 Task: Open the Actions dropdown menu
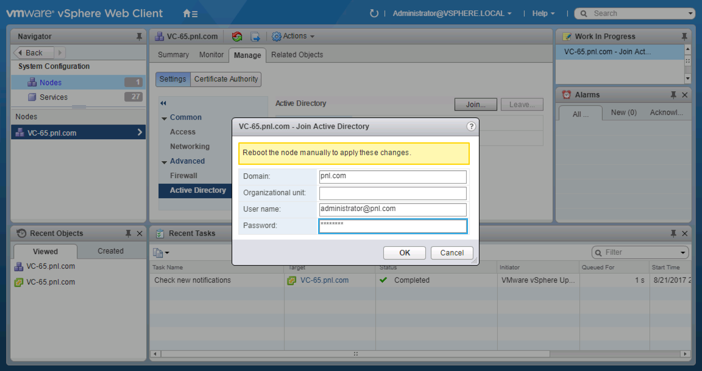click(x=299, y=36)
